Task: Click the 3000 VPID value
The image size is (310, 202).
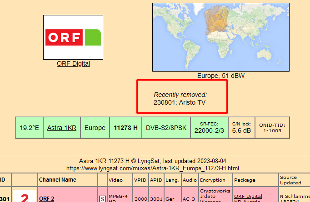Action: pos(141,199)
